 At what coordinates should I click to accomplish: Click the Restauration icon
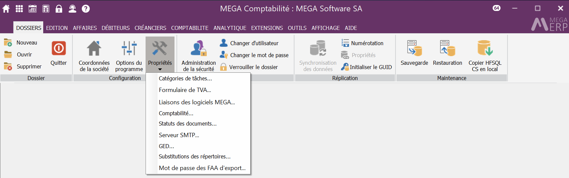(x=447, y=48)
